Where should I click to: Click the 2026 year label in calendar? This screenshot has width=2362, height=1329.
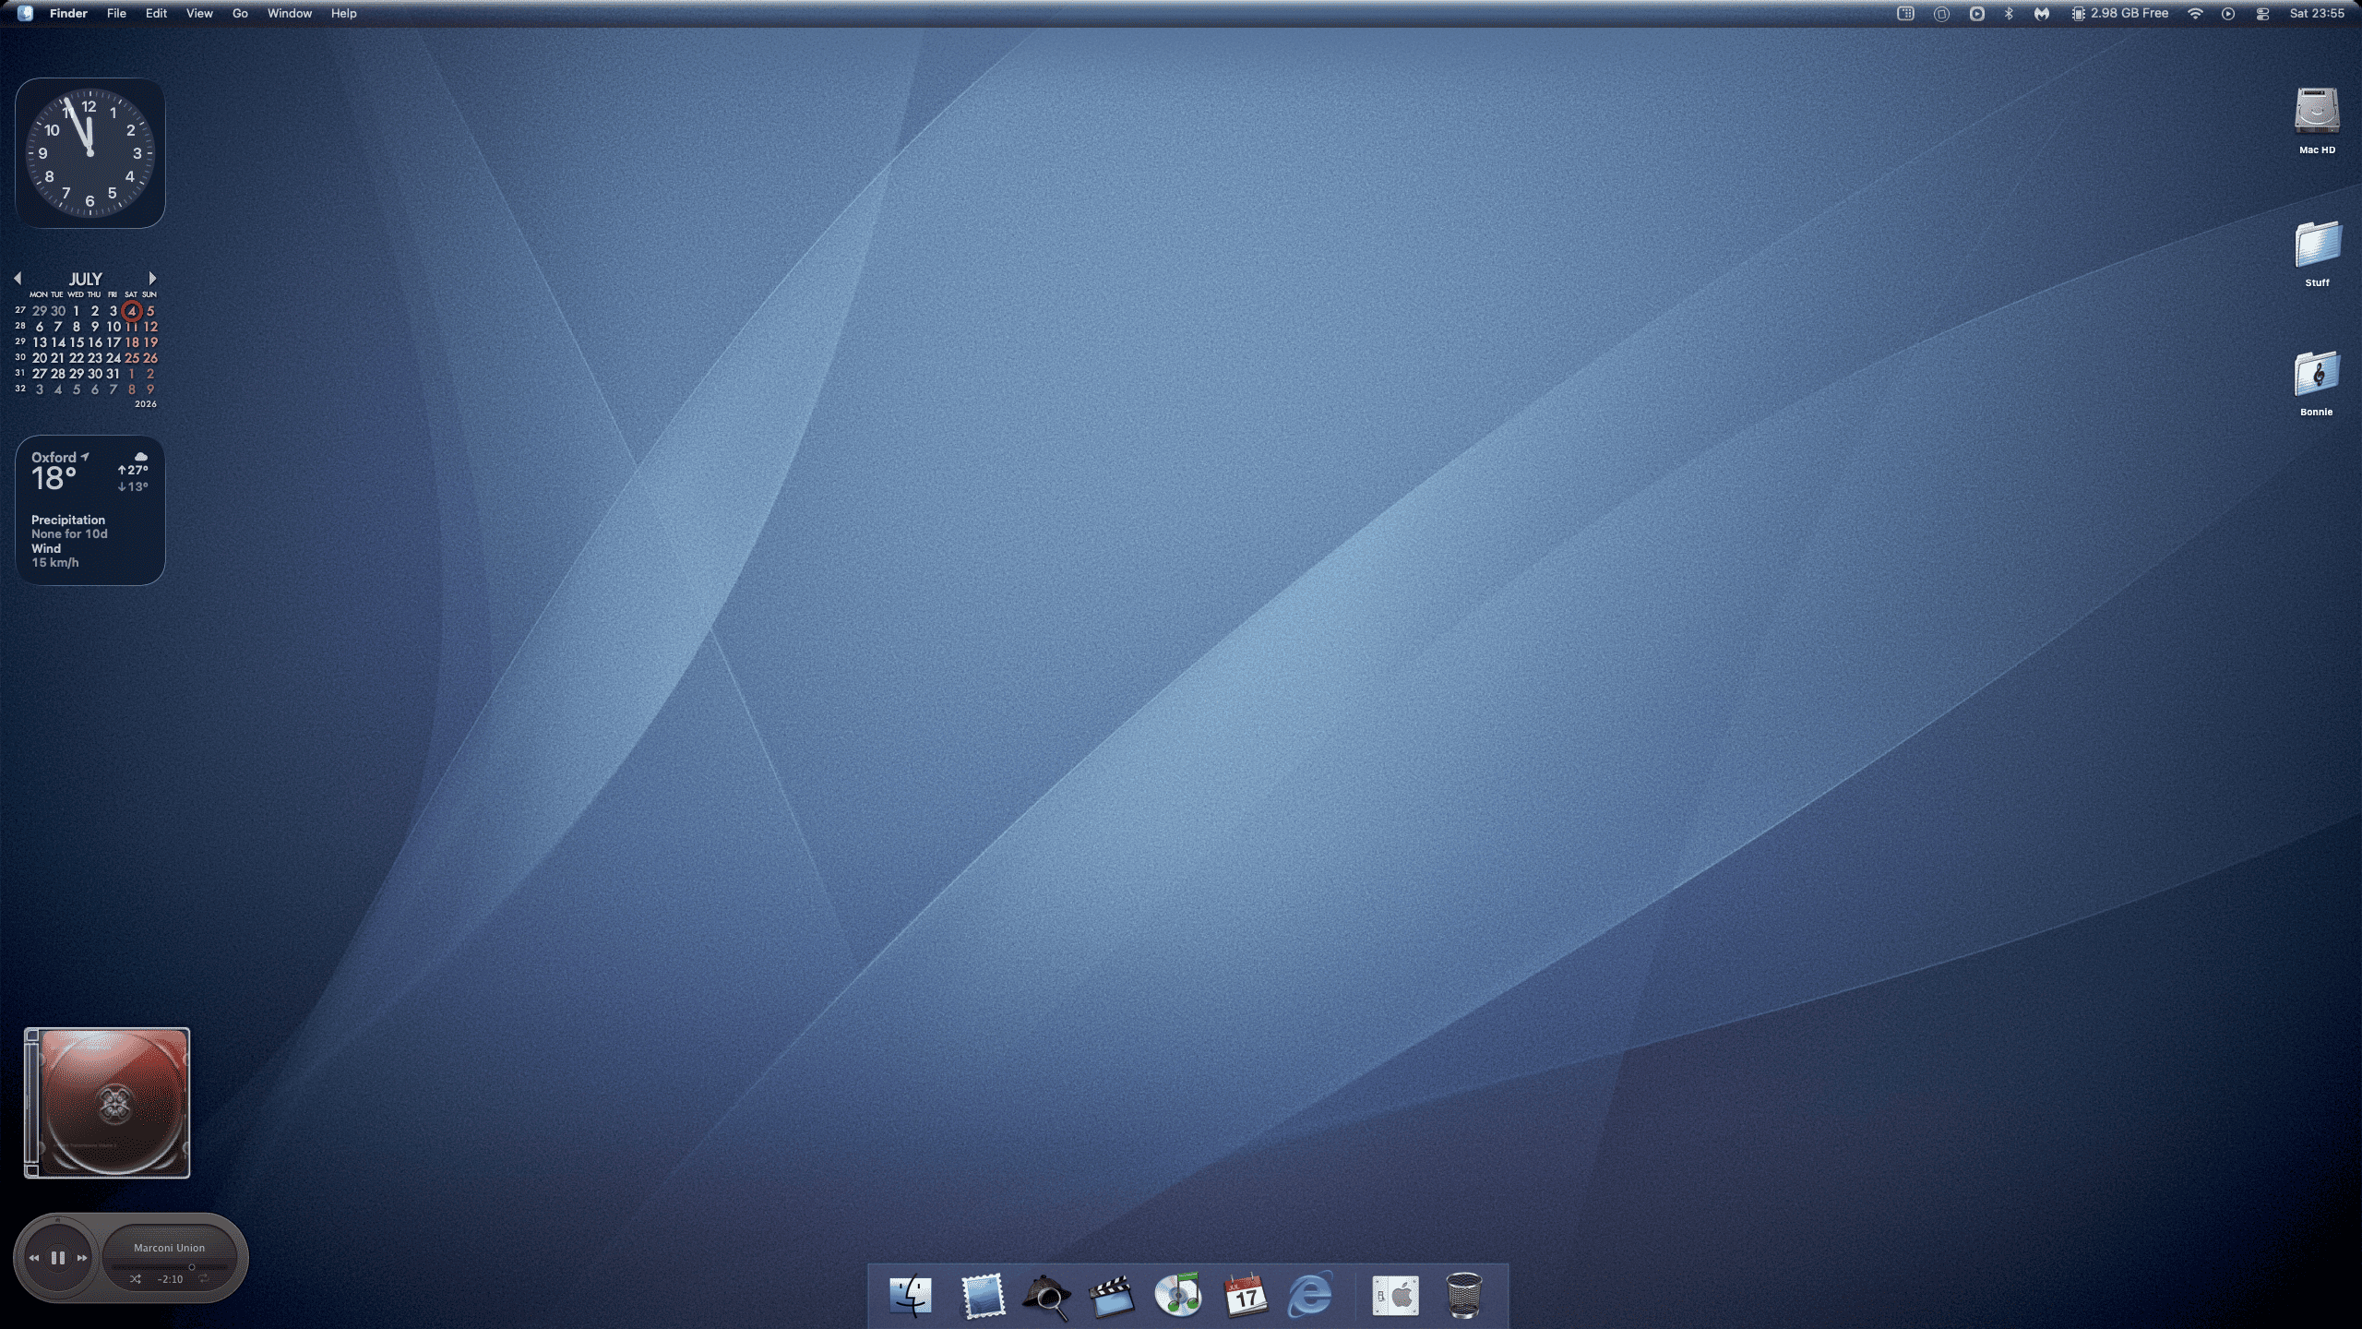[146, 403]
